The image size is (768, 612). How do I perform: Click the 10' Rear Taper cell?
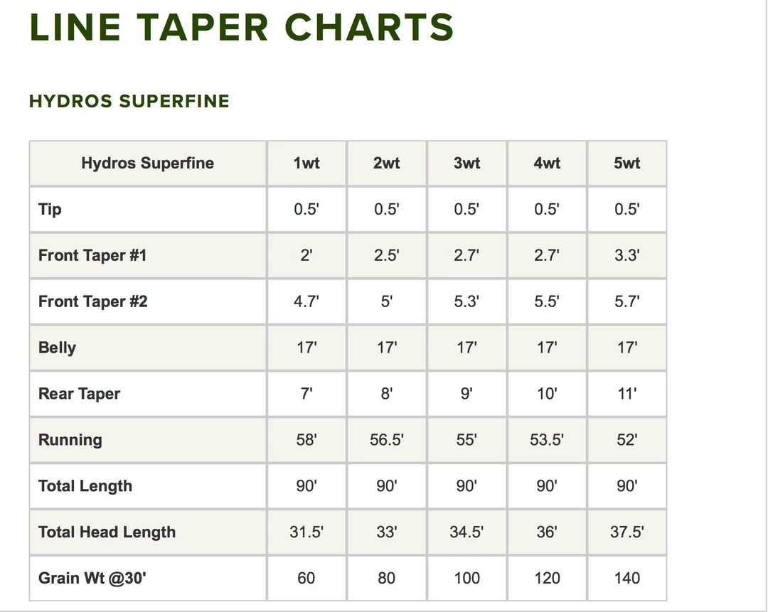[546, 394]
